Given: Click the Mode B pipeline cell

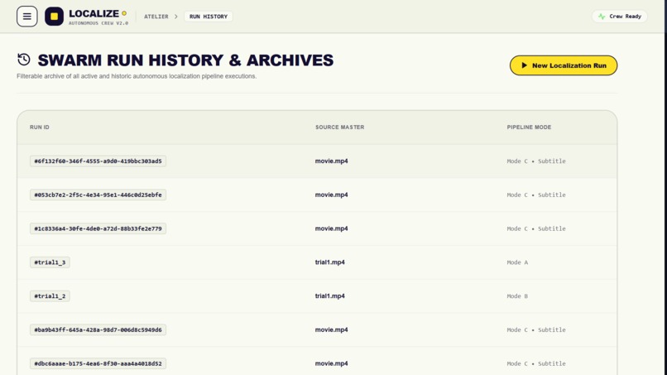Looking at the screenshot, I should [x=517, y=296].
